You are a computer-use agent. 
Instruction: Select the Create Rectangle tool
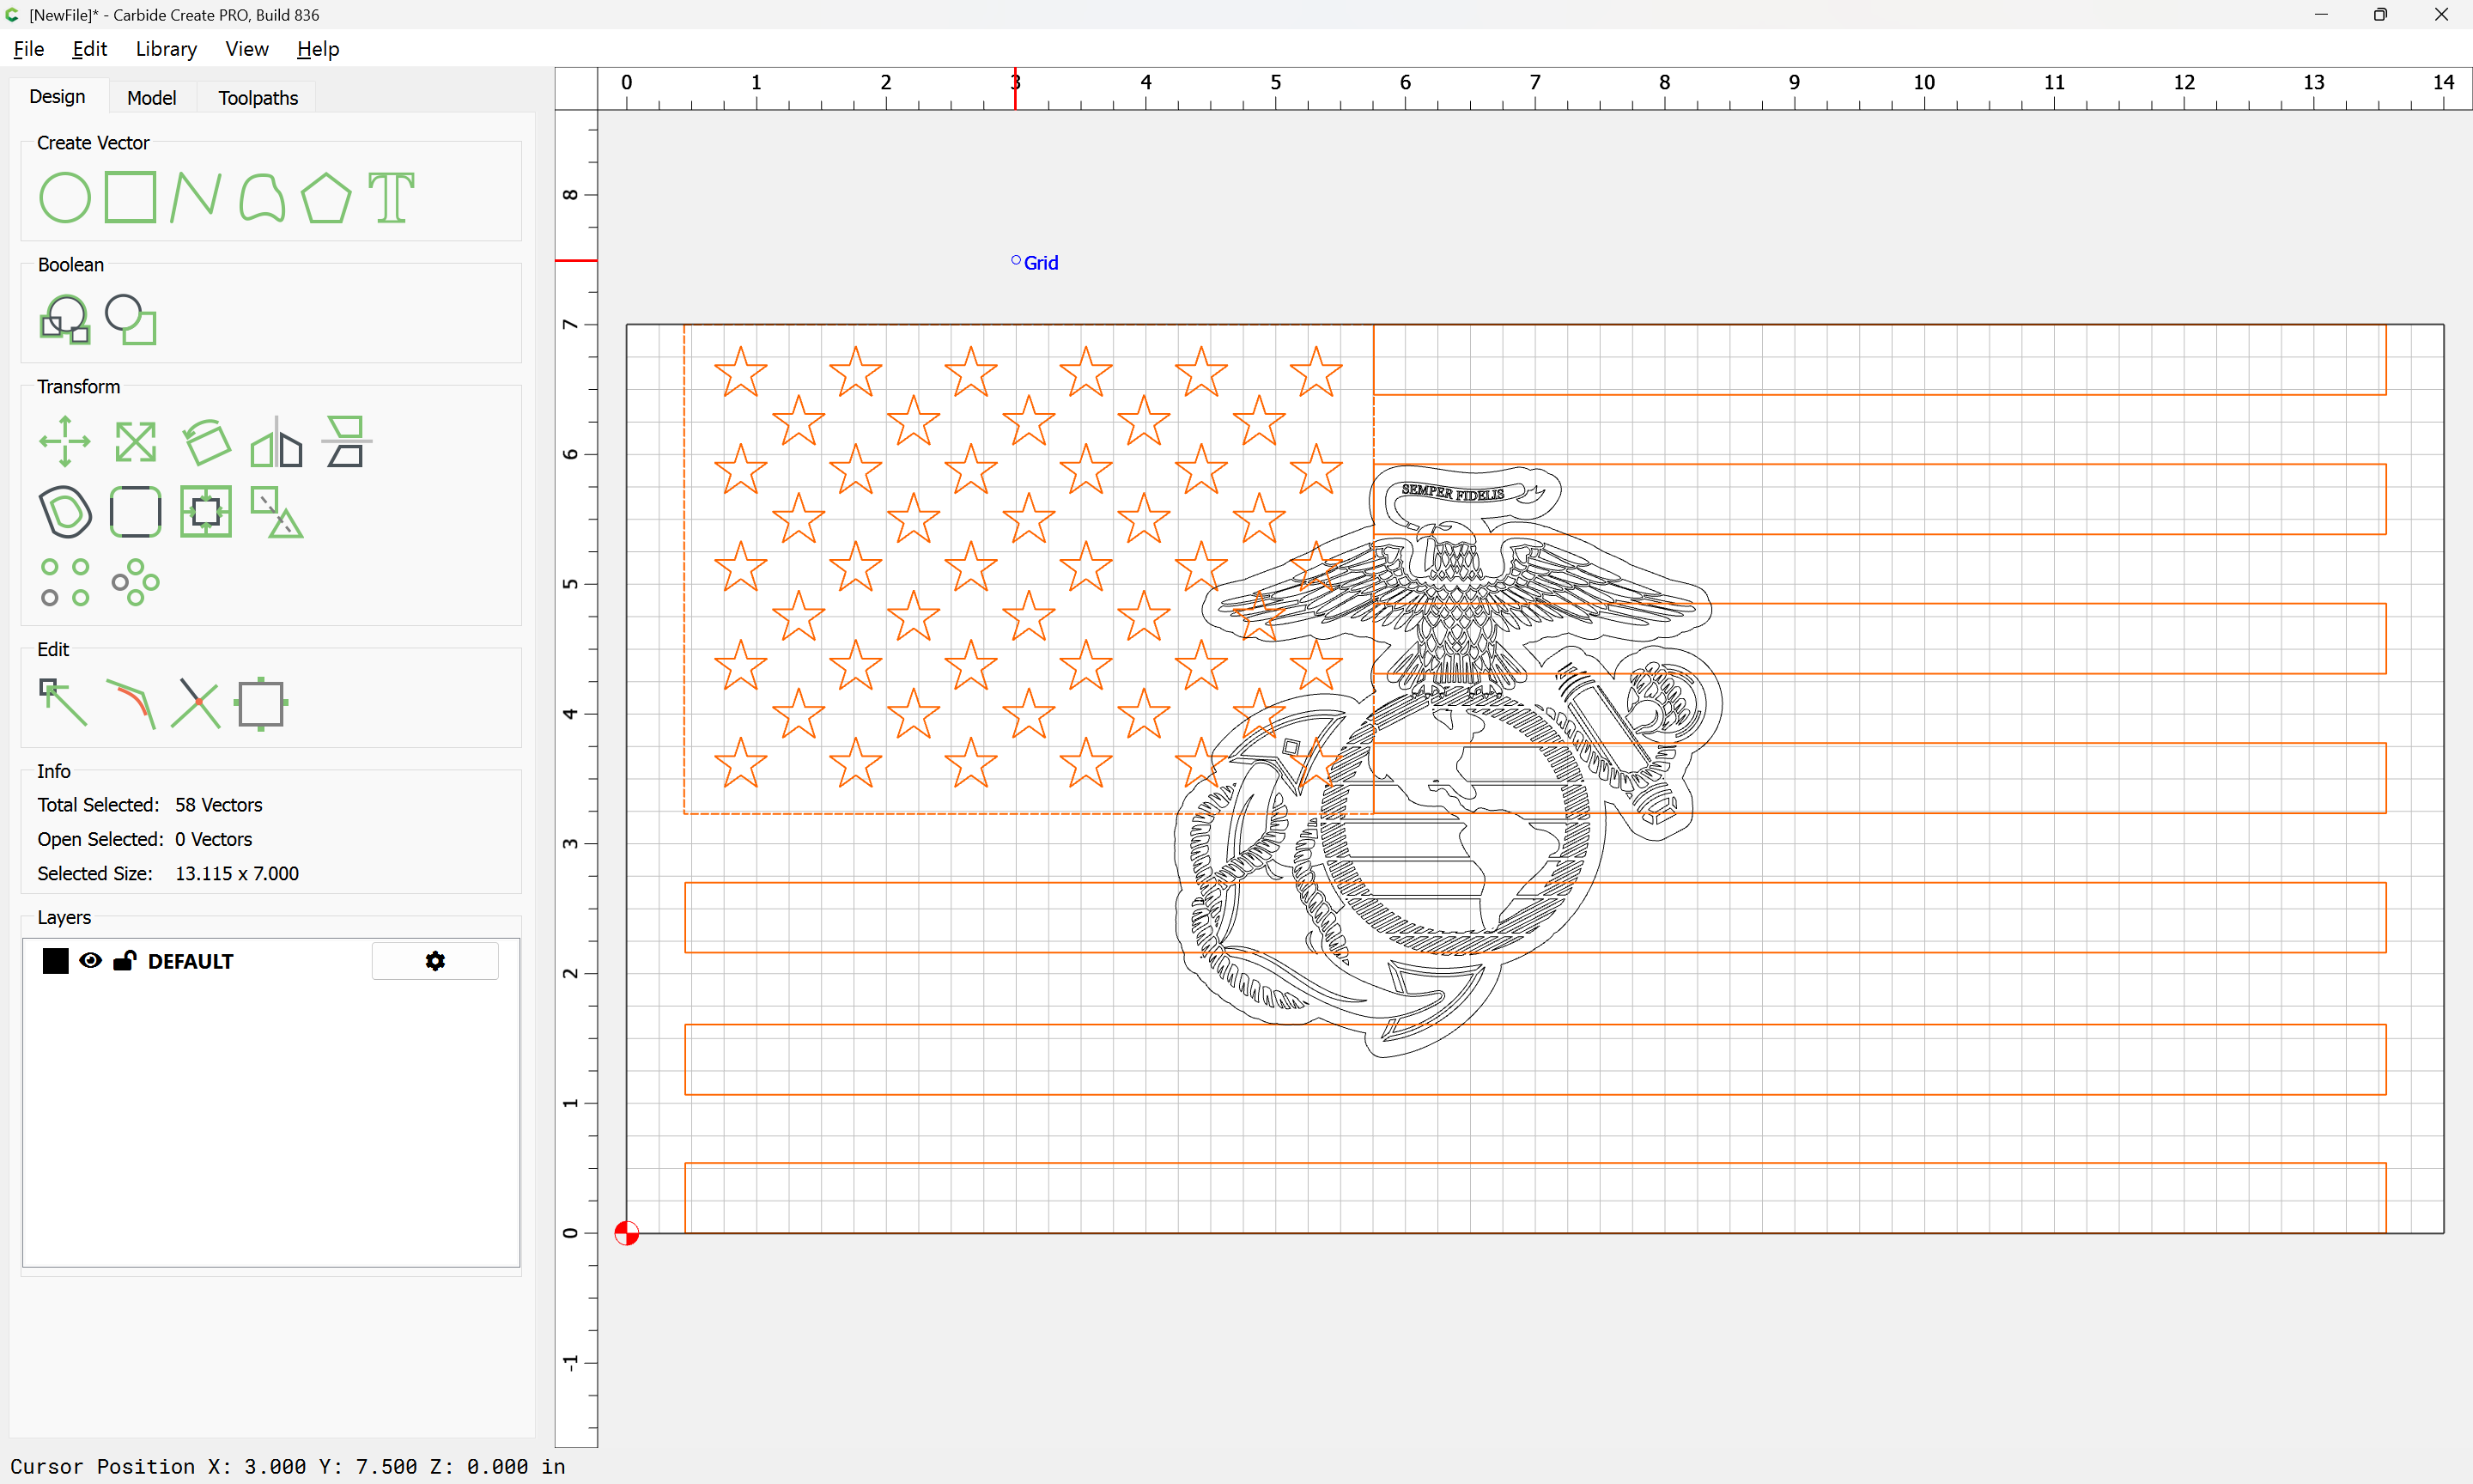tap(131, 197)
